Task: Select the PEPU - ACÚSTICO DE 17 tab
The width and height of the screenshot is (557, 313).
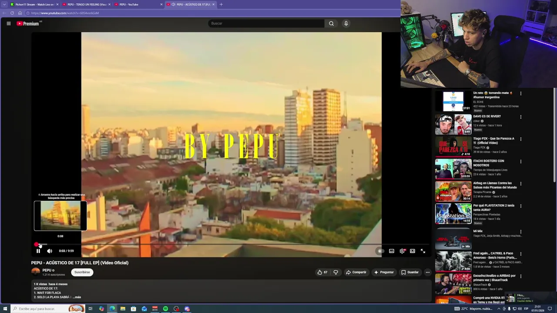Action: tap(190, 4)
